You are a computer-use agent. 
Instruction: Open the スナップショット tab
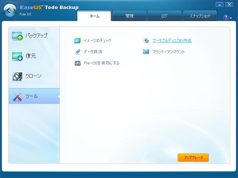click(x=200, y=16)
